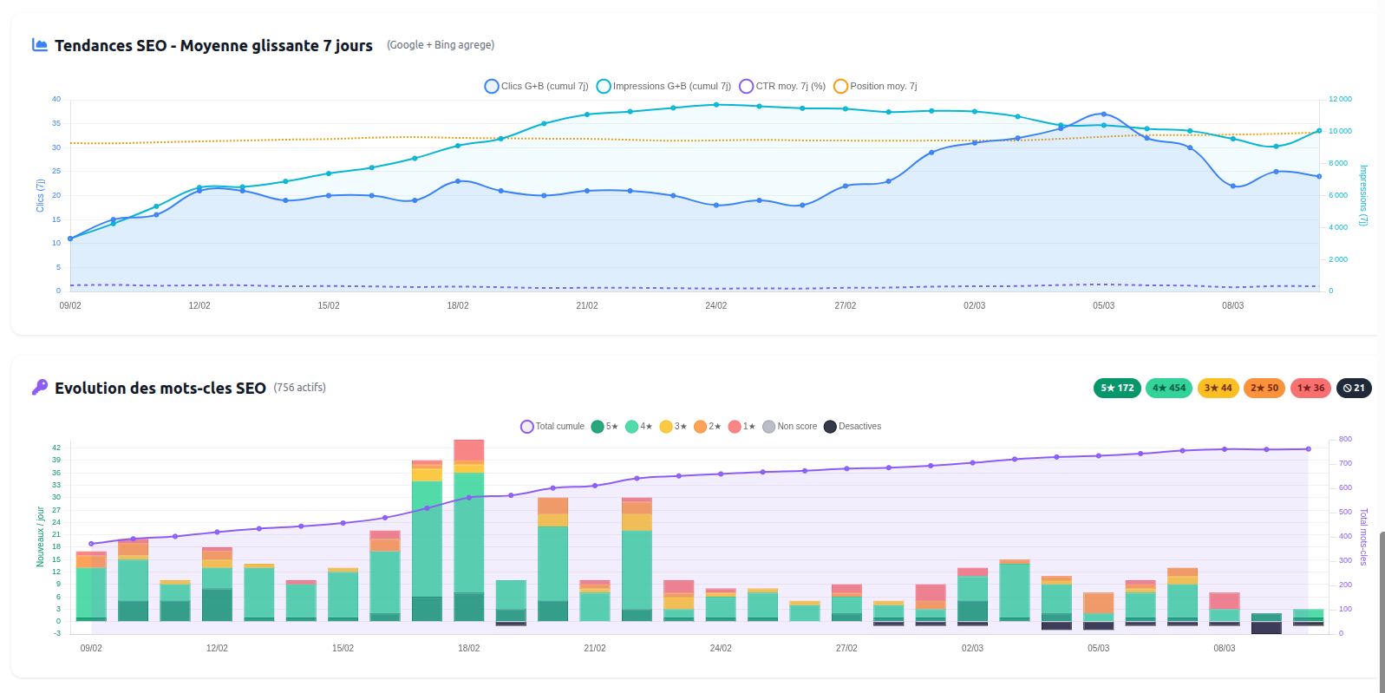Click the Total mots-cles right axis label
The height and width of the screenshot is (693, 1385).
coord(1363,537)
